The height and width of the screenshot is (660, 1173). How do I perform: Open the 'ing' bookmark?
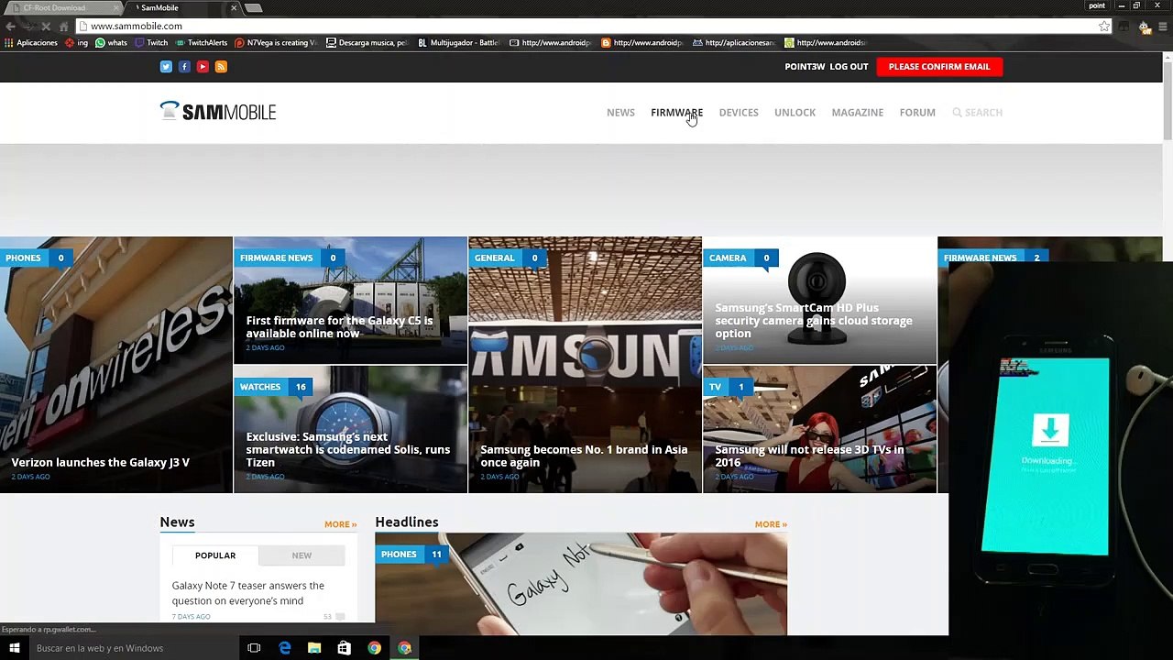[x=76, y=42]
